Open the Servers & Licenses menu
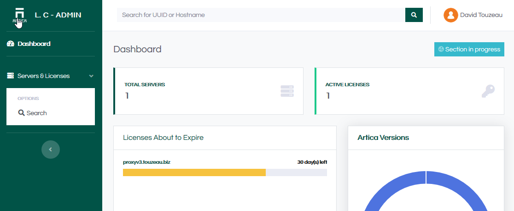This screenshot has width=514, height=211. click(44, 76)
